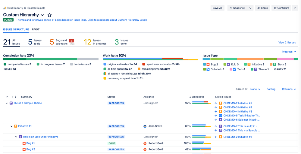Open linked issue CHDEMO-4 Initiative #3

click(238, 111)
